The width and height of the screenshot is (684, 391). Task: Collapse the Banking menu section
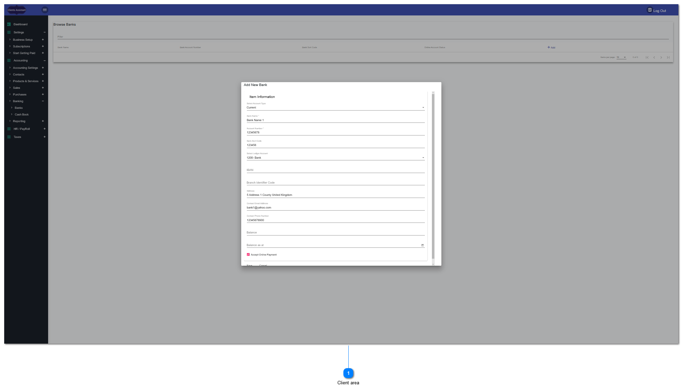(x=43, y=101)
